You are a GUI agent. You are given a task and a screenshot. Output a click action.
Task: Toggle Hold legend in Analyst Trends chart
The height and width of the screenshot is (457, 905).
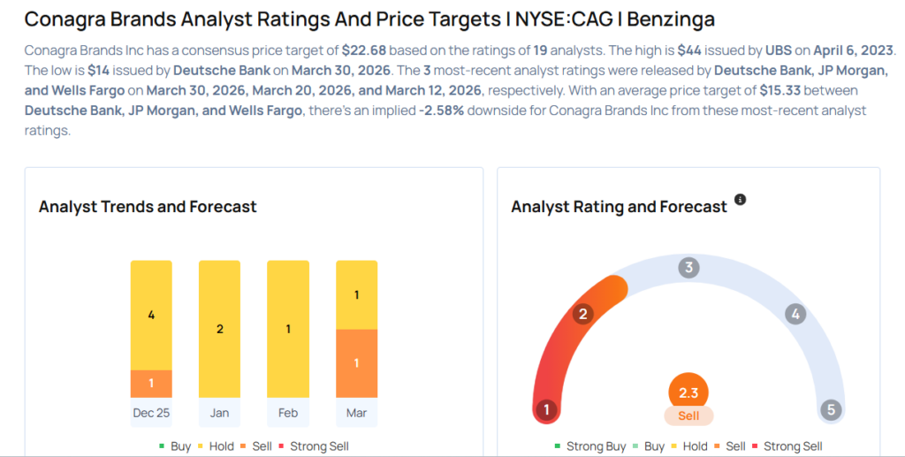(216, 446)
